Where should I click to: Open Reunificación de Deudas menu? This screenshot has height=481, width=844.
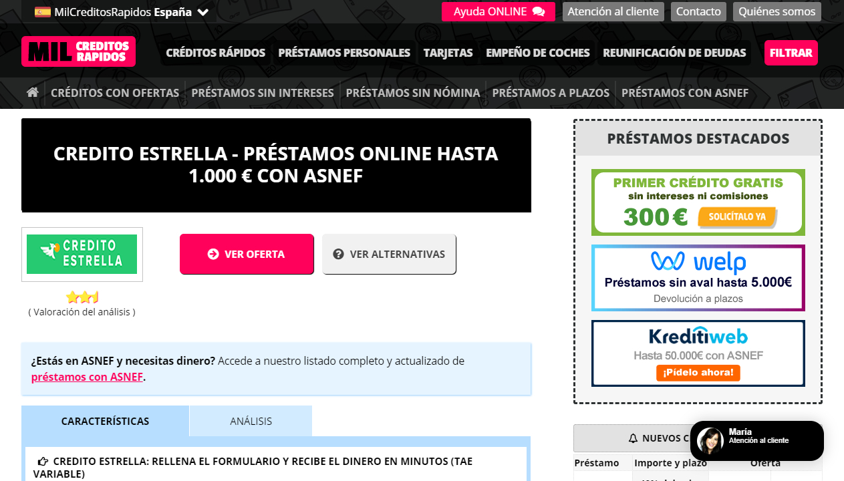674,53
